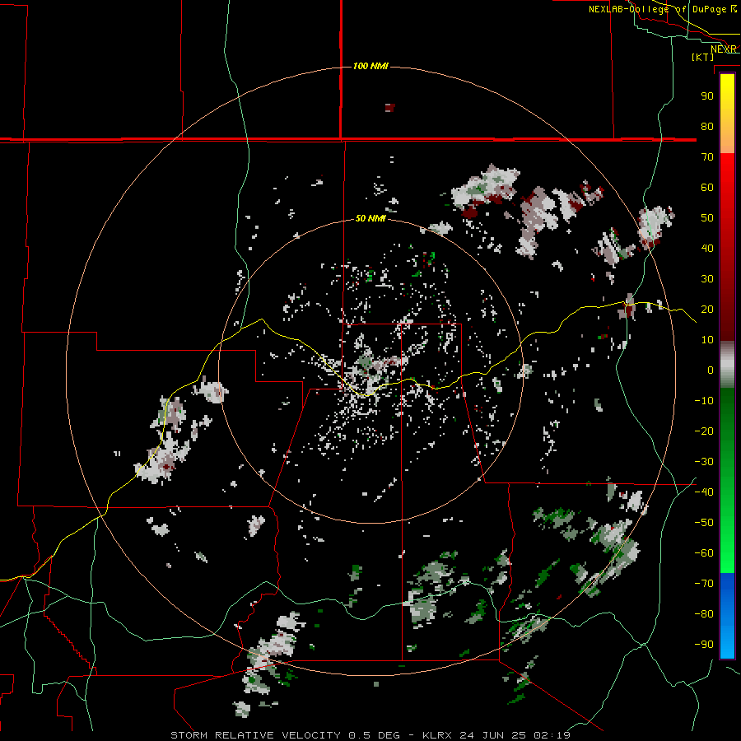Click the positive '20' scale value
741x741 pixels.
[x=707, y=309]
